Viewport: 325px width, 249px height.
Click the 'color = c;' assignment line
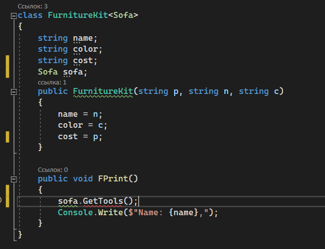[82, 125]
